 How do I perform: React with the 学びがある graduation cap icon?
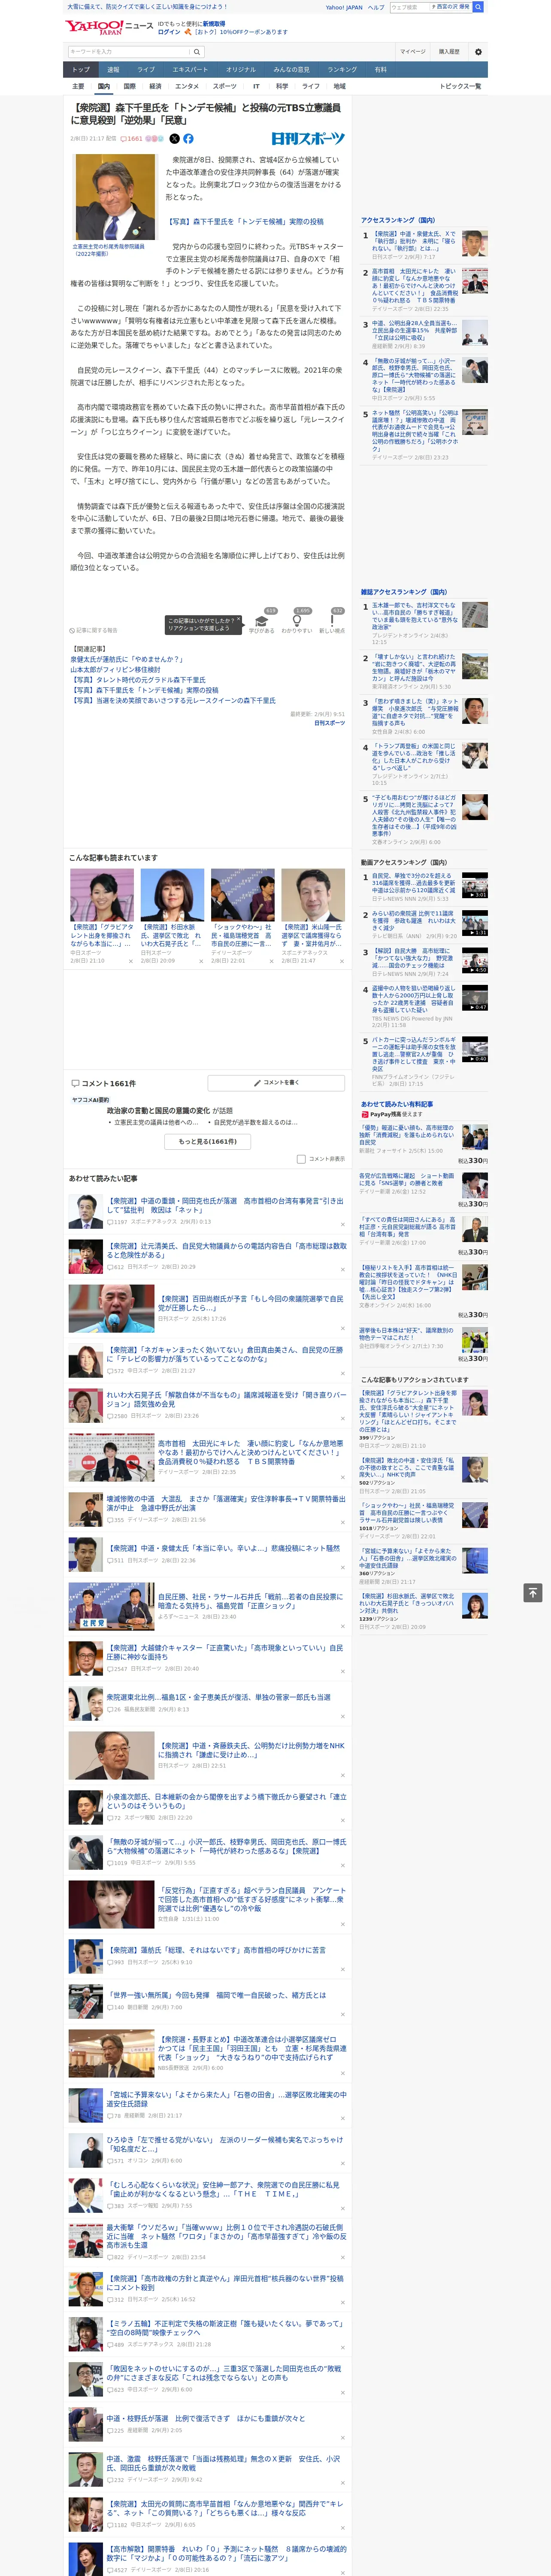coord(261,621)
